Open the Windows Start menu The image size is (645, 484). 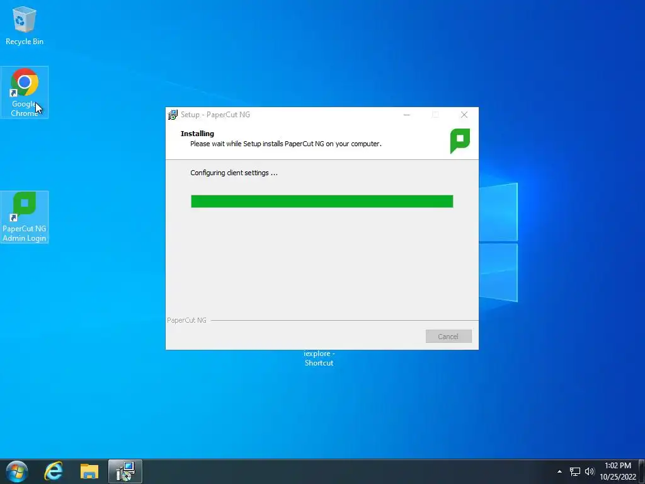pyautogui.click(x=17, y=471)
